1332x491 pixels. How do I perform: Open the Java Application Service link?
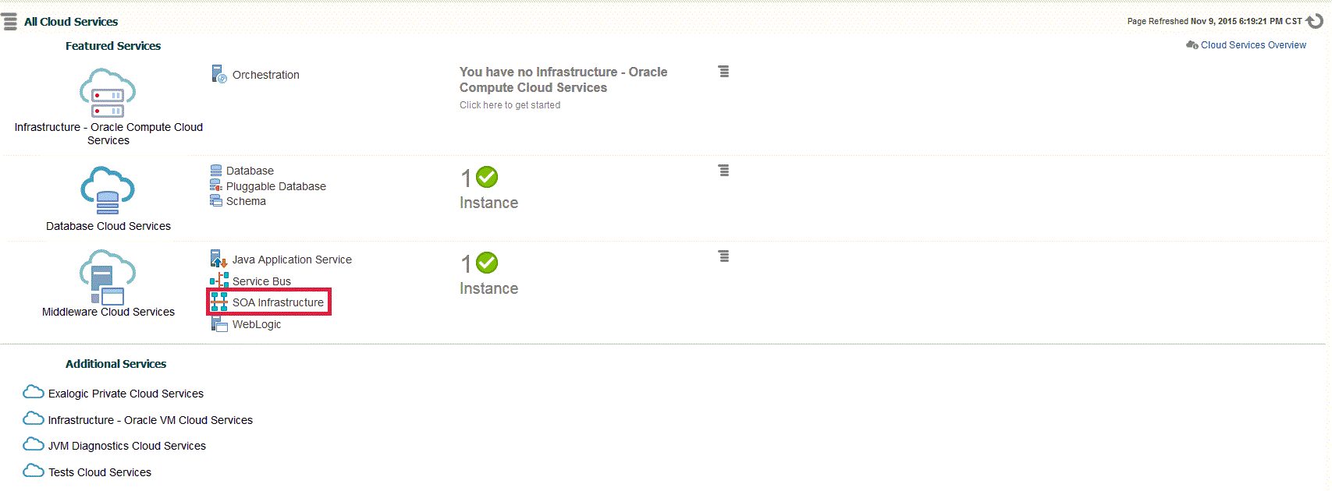[x=292, y=260]
